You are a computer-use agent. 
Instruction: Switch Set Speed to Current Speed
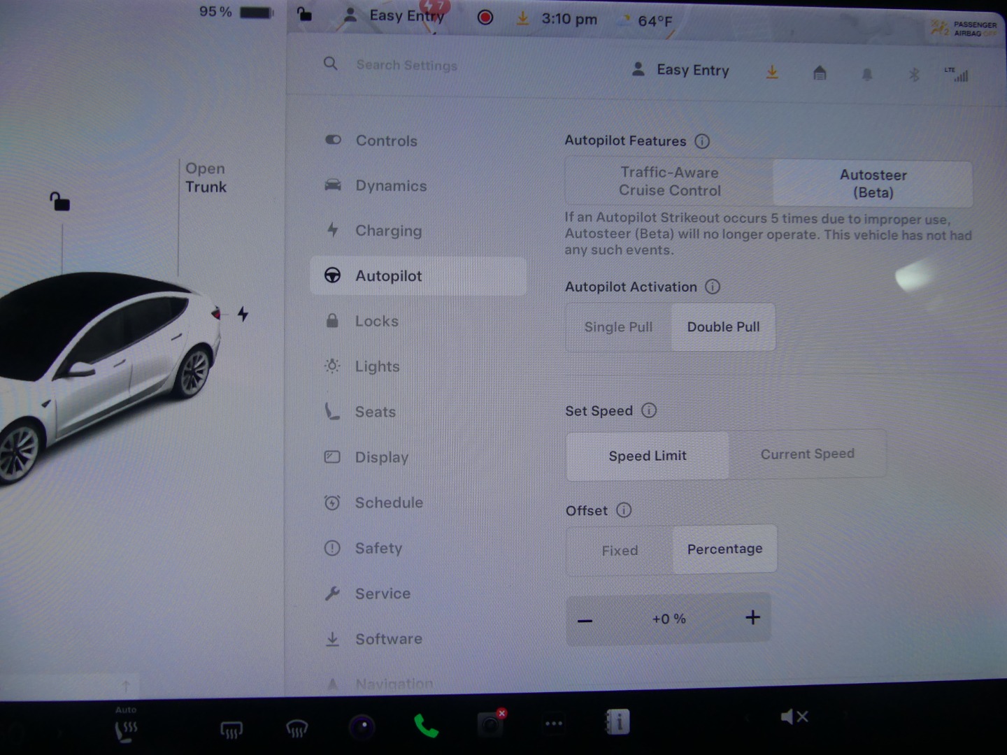(x=807, y=454)
